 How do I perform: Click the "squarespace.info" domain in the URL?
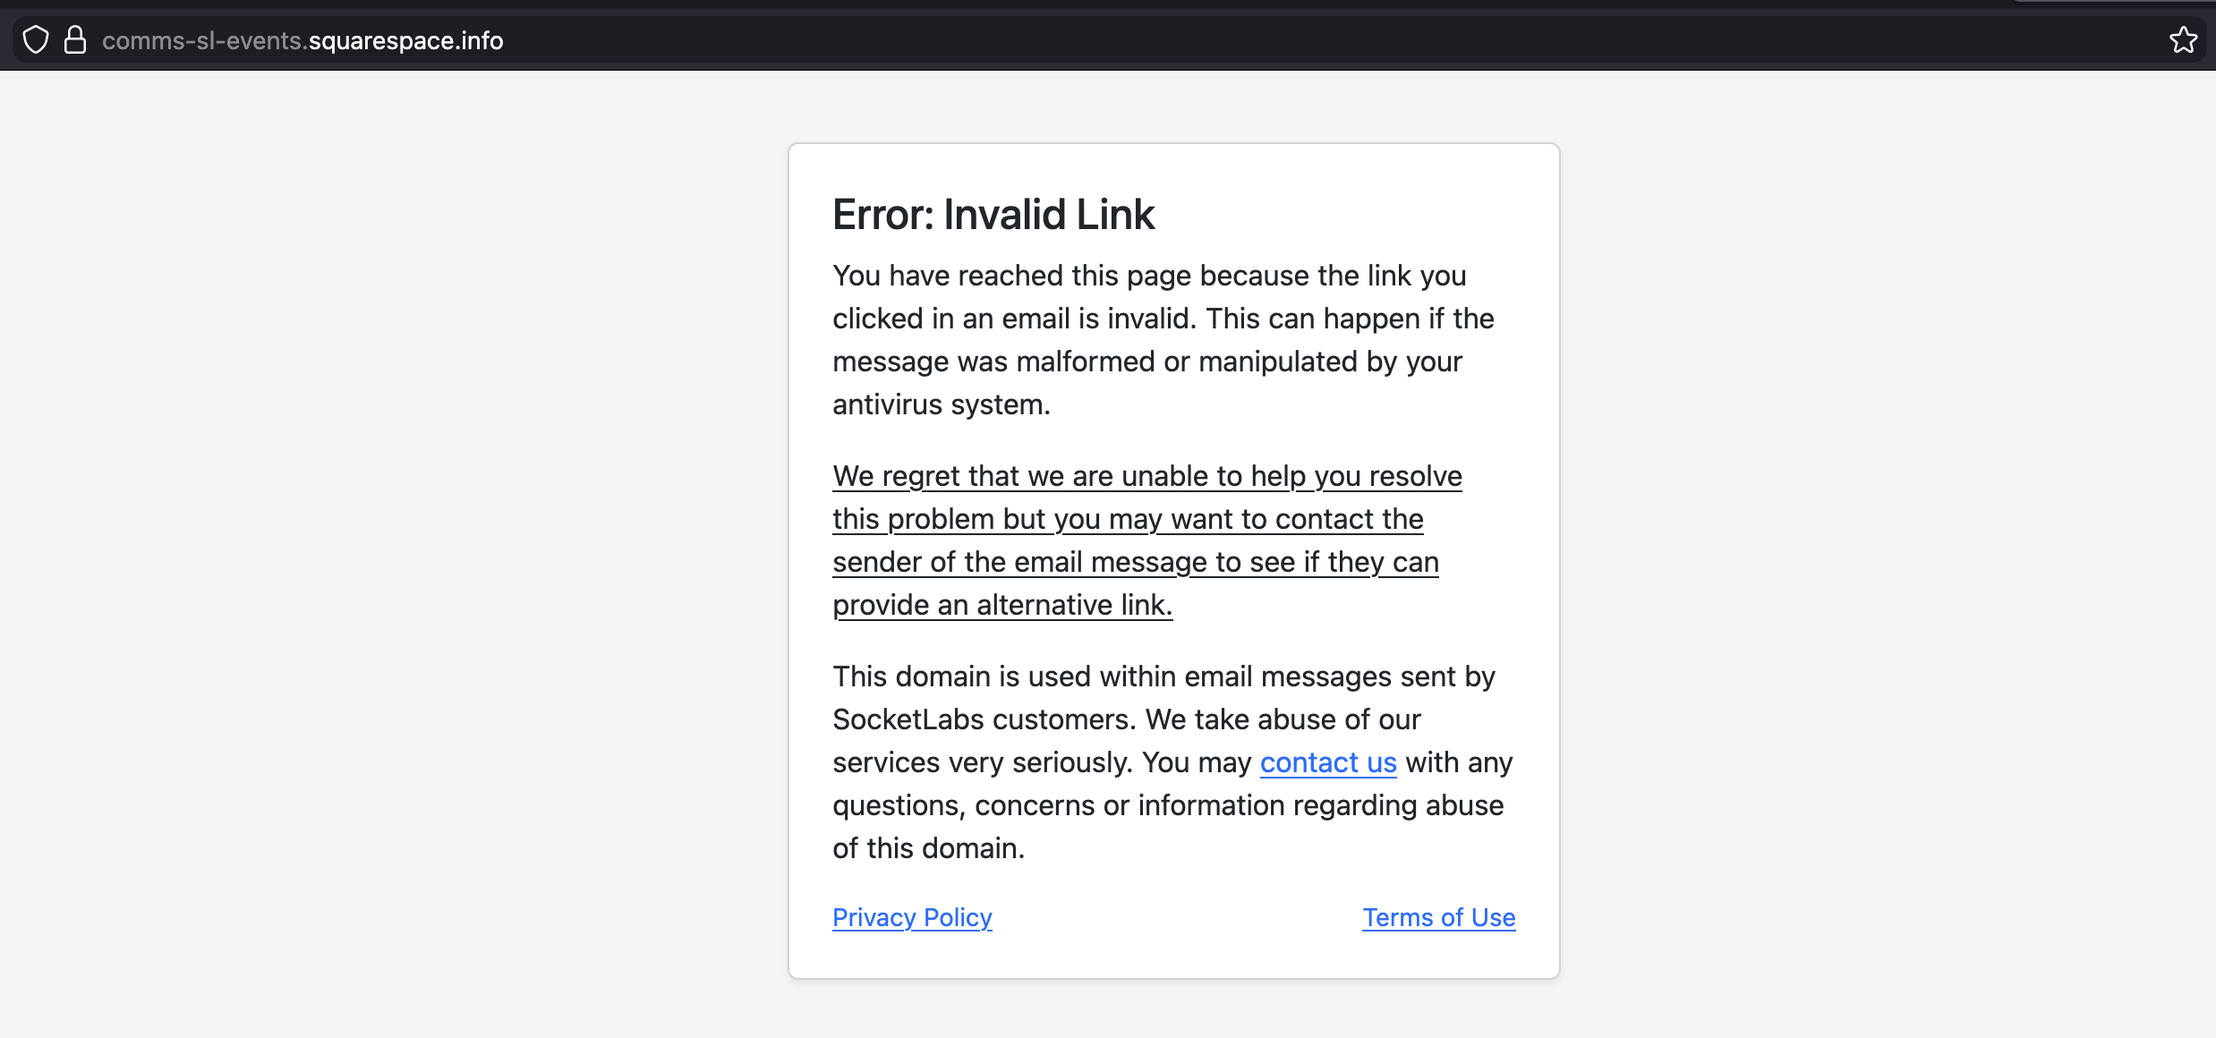405,40
